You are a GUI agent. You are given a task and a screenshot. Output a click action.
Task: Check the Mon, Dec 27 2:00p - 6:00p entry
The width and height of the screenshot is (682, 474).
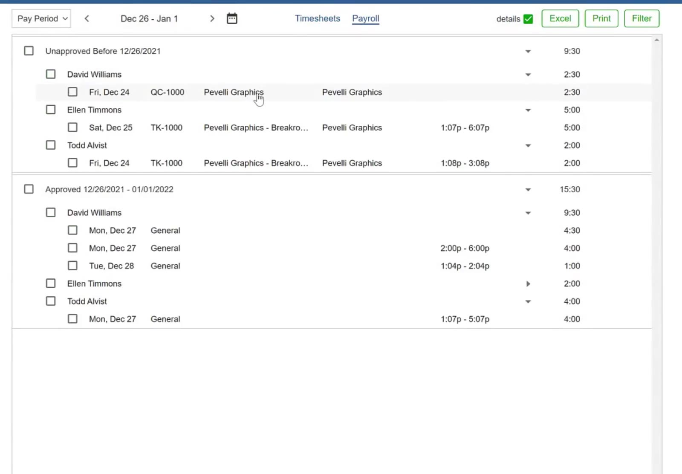[73, 248]
